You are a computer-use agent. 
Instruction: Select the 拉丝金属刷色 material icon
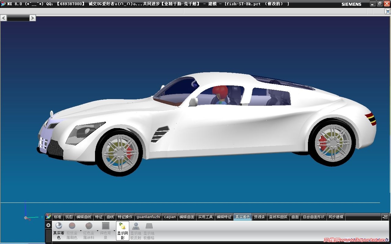[x=72, y=226]
